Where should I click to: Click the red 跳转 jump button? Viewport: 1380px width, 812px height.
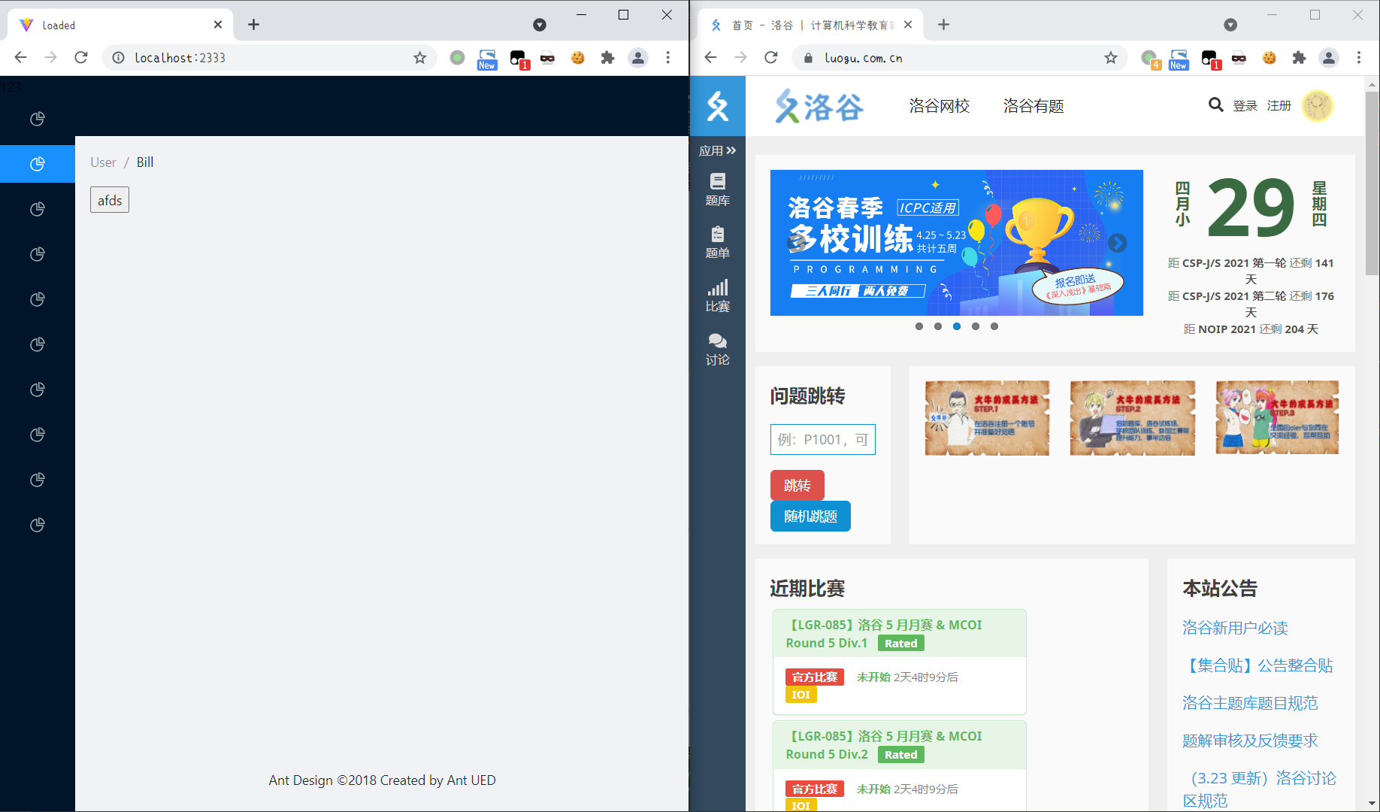pos(797,485)
